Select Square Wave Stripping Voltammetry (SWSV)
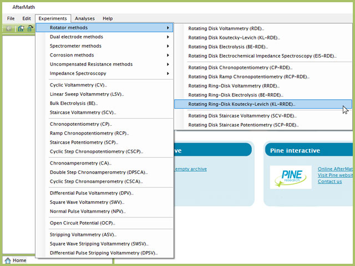The image size is (355, 266). pos(105,244)
